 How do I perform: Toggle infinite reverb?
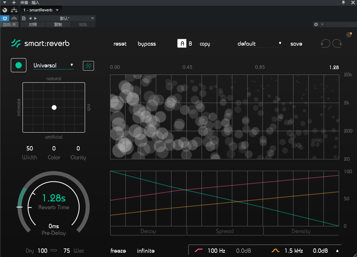[x=146, y=251]
